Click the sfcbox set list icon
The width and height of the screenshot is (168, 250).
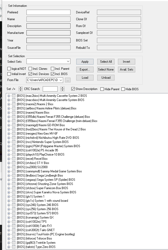(14, 188)
